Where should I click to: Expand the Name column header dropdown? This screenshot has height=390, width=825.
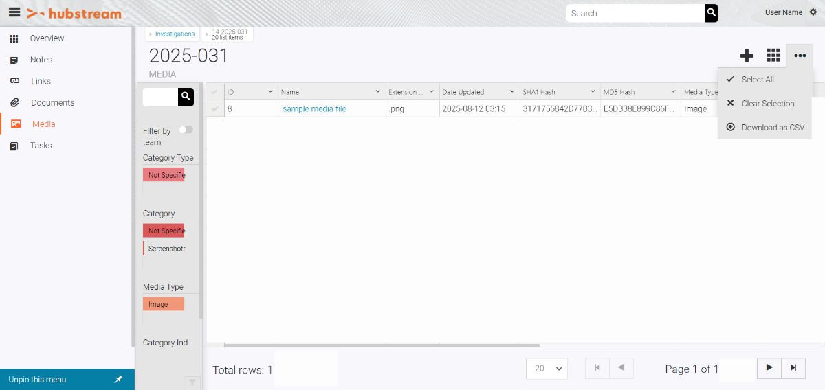pos(377,92)
